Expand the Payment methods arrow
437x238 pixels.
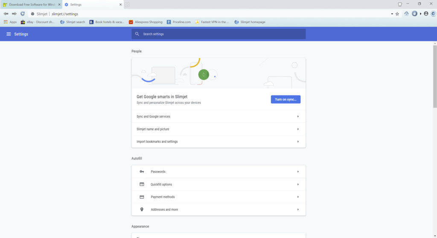click(x=298, y=197)
